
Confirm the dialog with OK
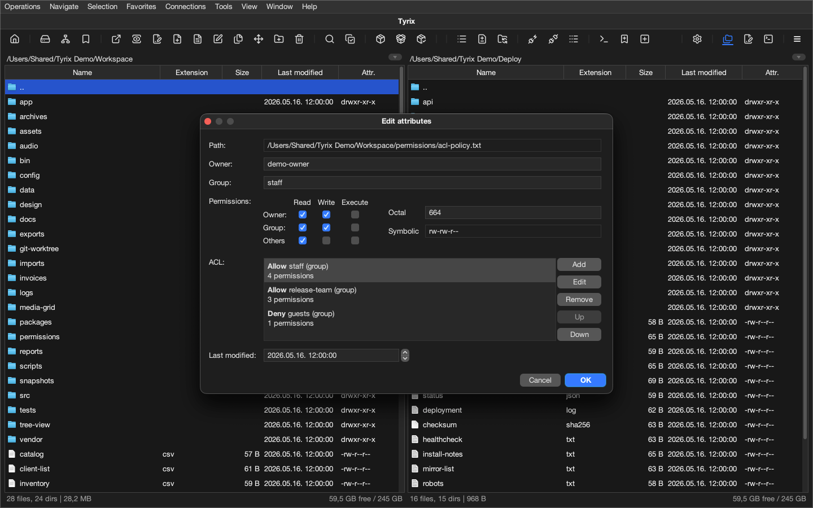pos(585,380)
